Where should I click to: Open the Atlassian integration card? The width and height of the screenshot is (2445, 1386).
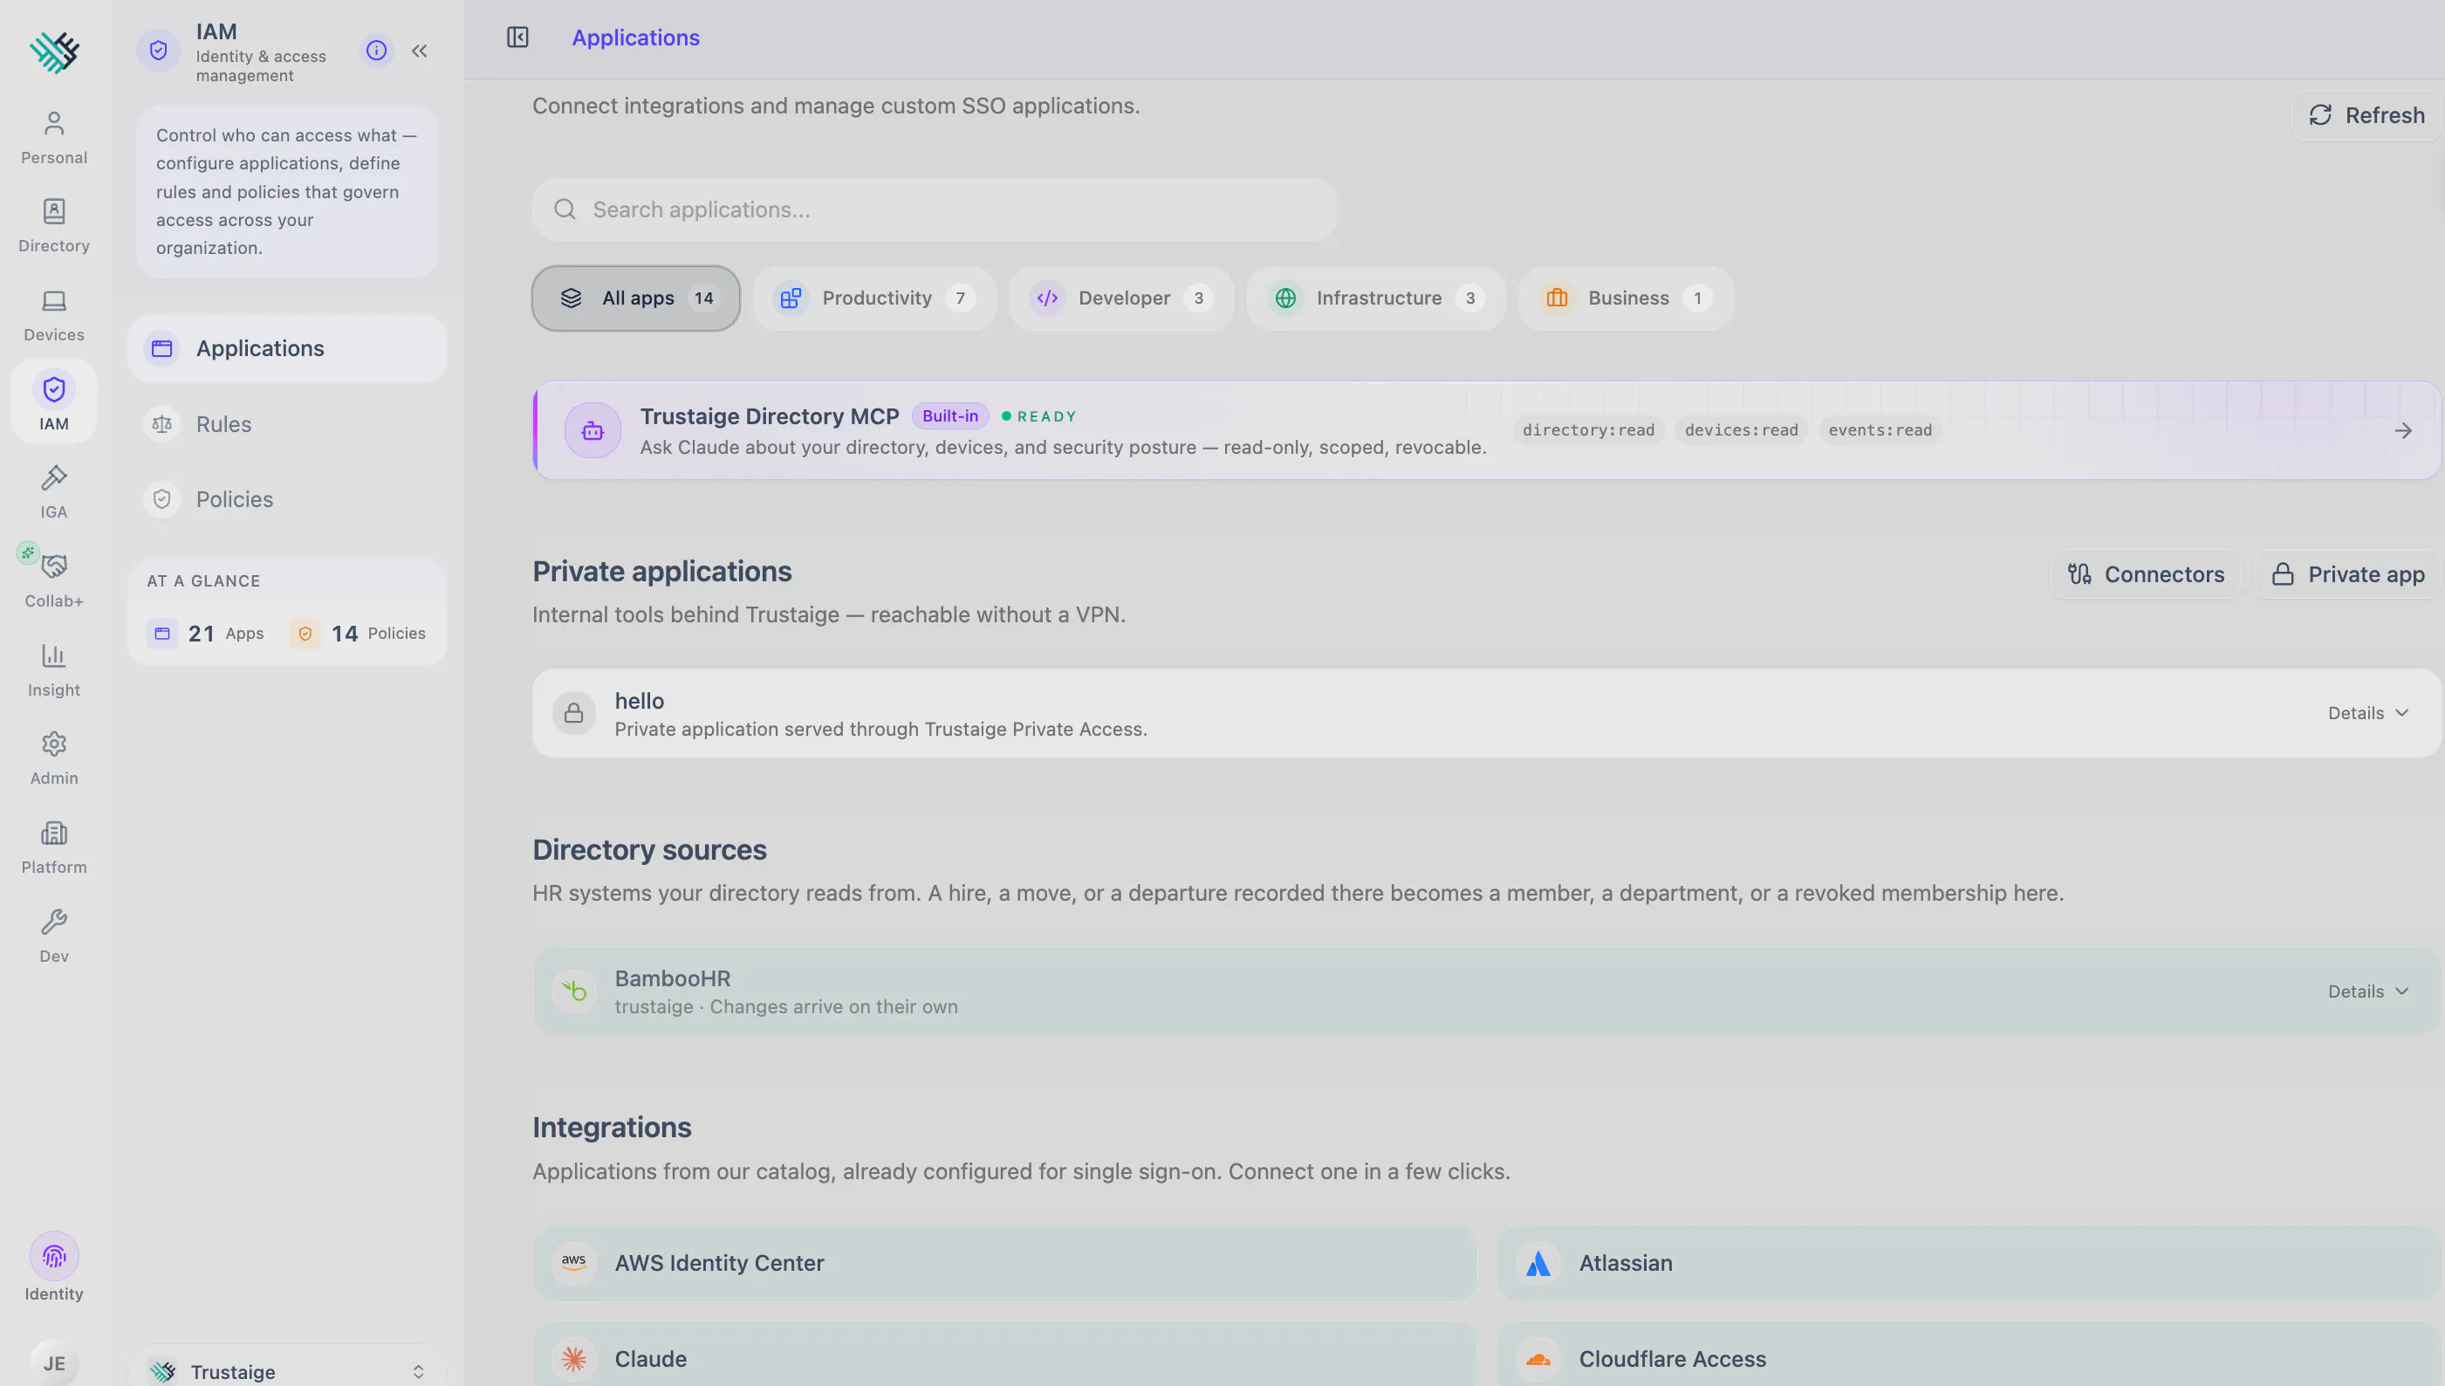[x=1969, y=1263]
